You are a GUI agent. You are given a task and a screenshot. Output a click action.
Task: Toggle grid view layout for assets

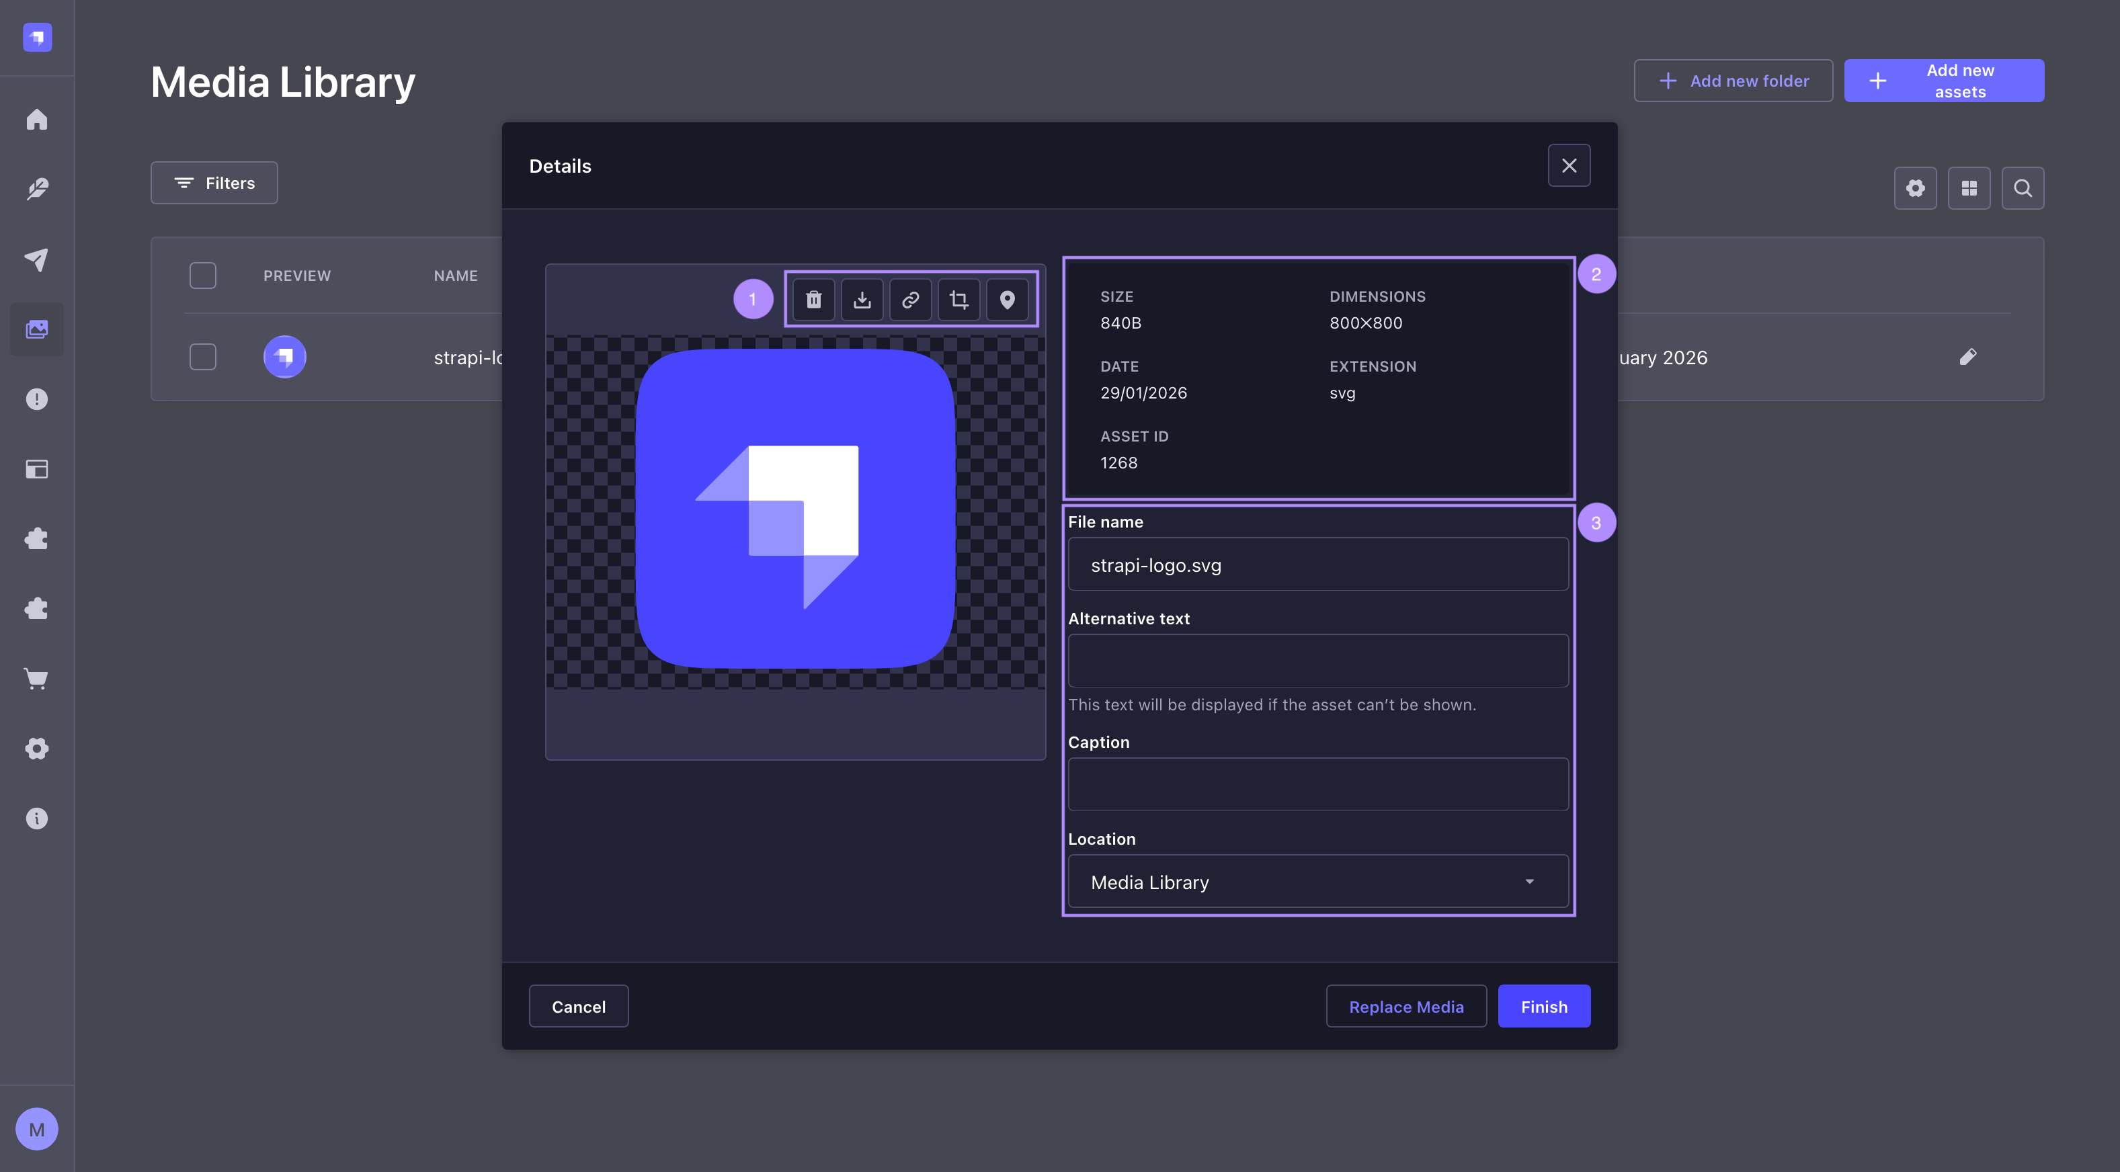(1969, 187)
